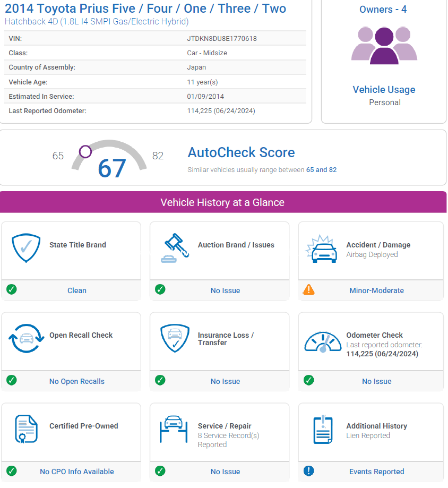This screenshot has height=488, width=448.
Task: Click the Accident / Damage label
Action: 378,245
